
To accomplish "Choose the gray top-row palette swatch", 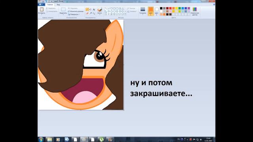I will coord(164,8).
